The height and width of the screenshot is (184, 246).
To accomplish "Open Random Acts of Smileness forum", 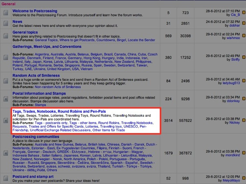I will pyautogui.click(x=36, y=75).
